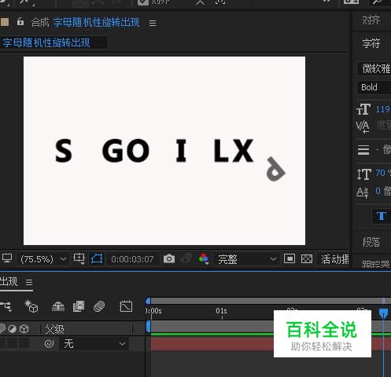Viewport: 391px width, 377px height.
Task: Open the 跟踪器 panel
Action: coord(375,265)
